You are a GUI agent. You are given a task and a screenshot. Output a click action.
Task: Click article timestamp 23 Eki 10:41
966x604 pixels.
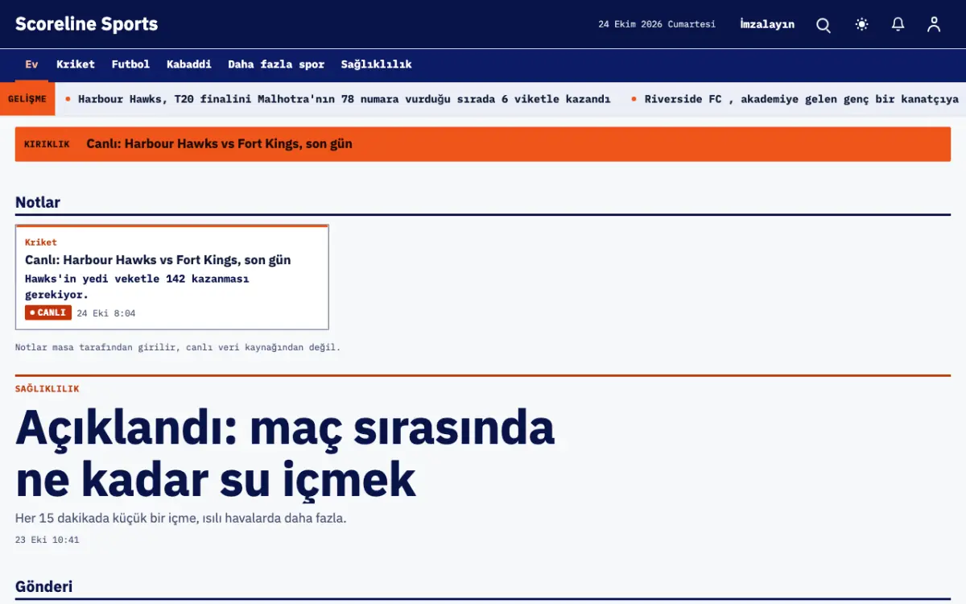(47, 540)
